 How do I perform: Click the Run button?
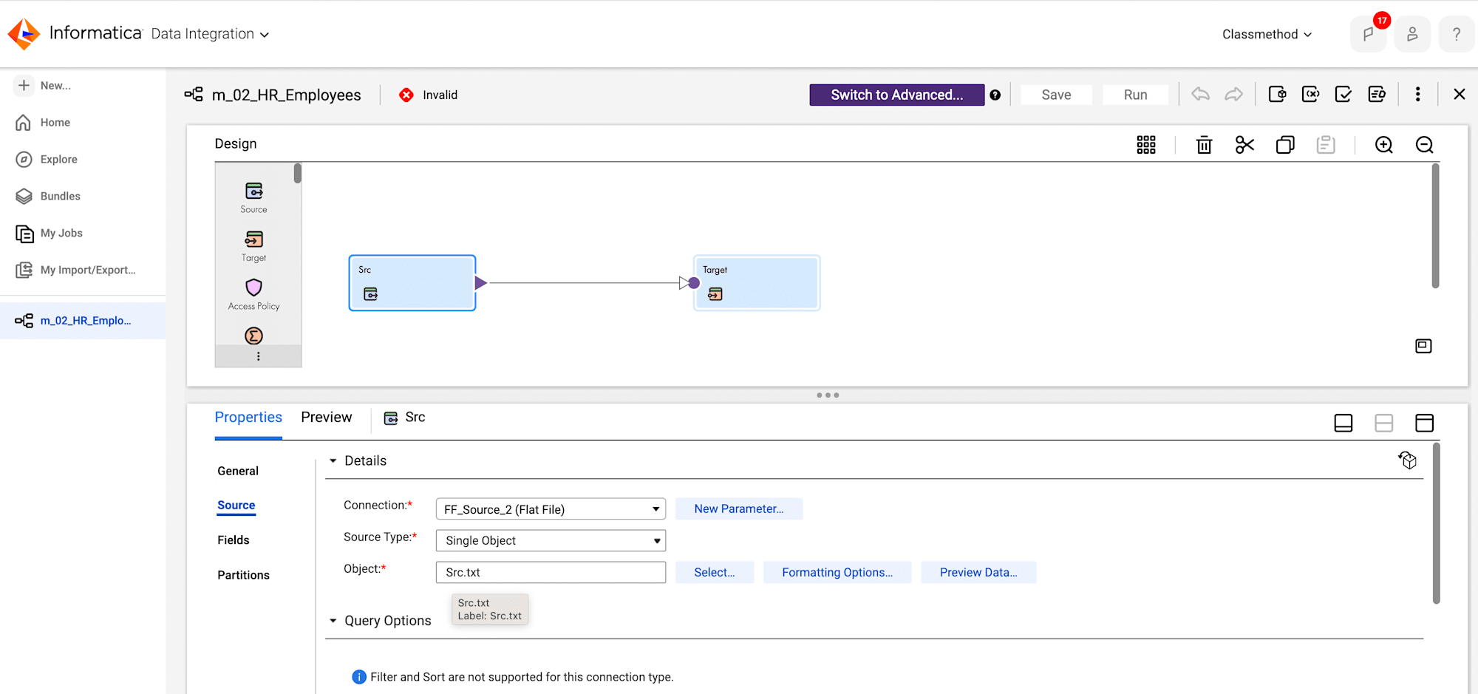tap(1135, 95)
